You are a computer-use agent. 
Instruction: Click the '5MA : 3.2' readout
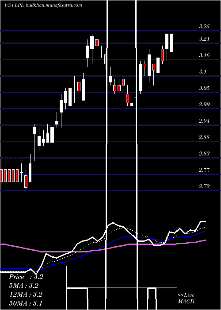[24, 286]
